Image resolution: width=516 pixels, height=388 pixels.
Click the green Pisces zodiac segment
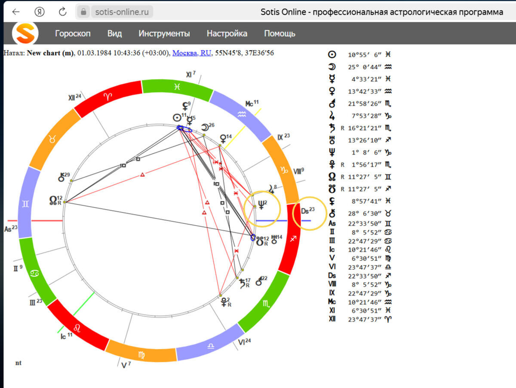pyautogui.click(x=176, y=86)
